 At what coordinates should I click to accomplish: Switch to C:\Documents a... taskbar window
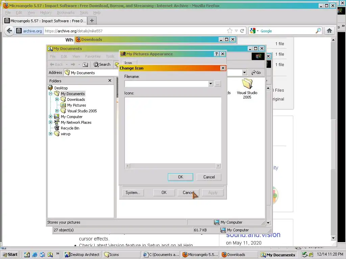pyautogui.click(x=160, y=255)
